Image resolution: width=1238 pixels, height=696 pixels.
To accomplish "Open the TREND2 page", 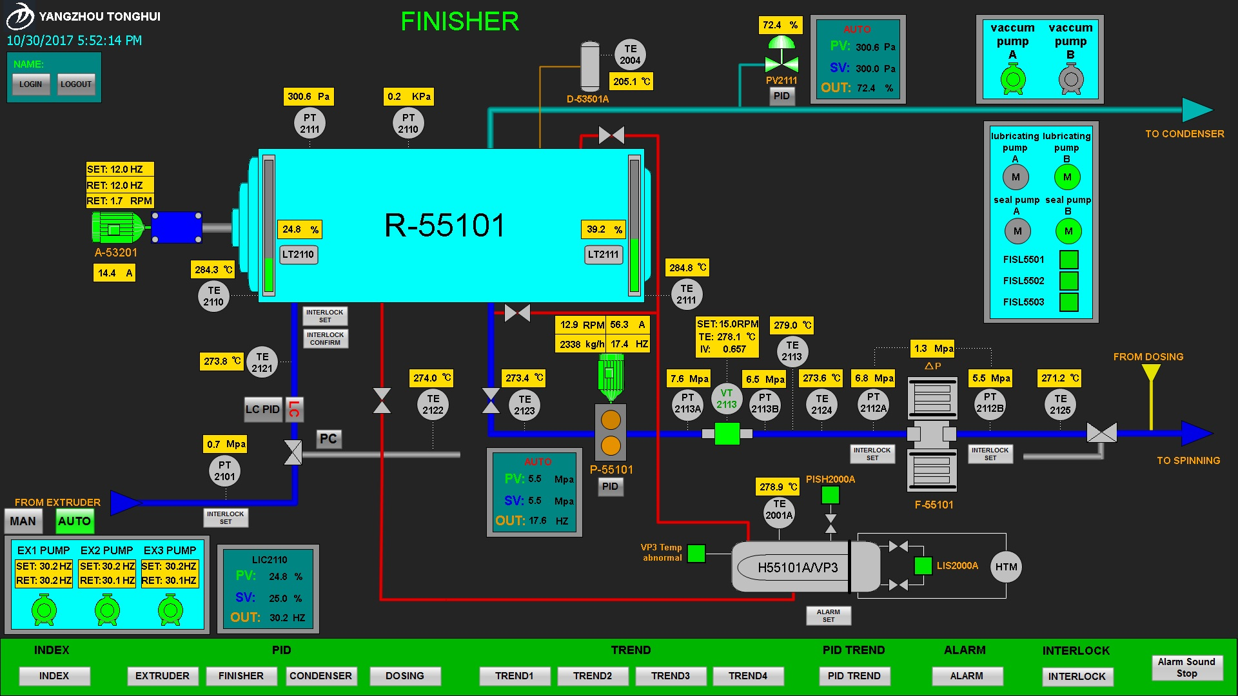I will pyautogui.click(x=592, y=676).
